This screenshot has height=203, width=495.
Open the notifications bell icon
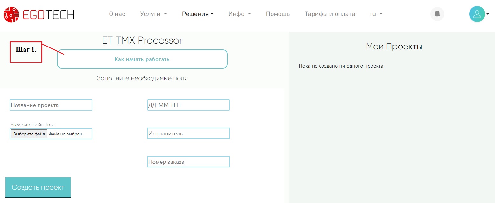point(437,14)
